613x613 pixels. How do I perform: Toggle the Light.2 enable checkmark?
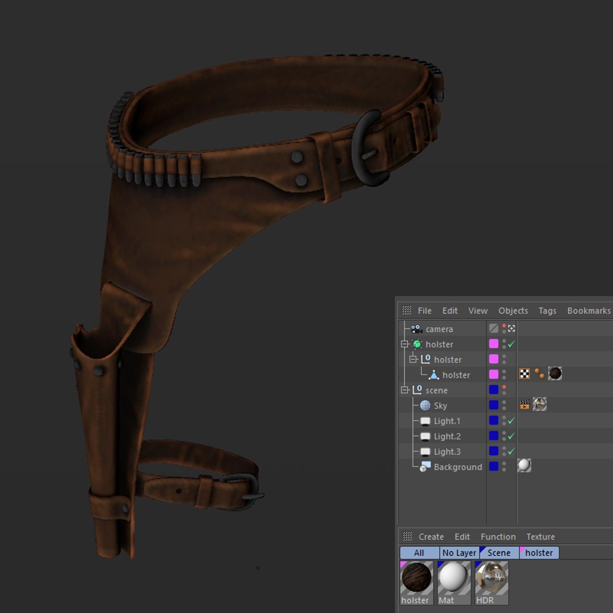511,436
